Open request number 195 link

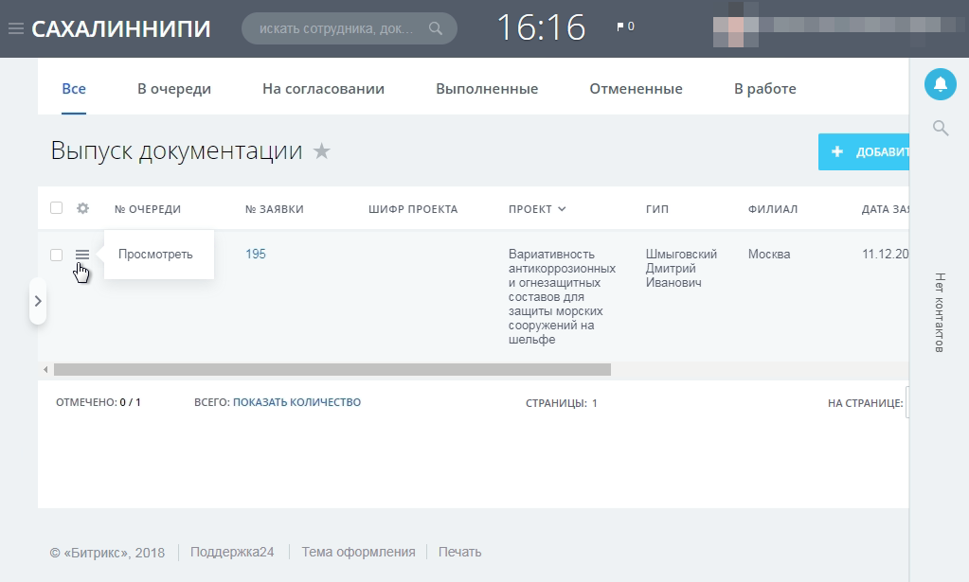(x=256, y=254)
